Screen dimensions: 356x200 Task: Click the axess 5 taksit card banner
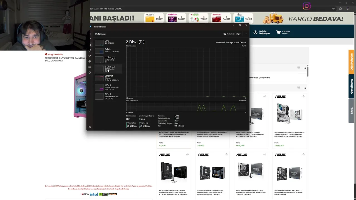pyautogui.click(x=154, y=18)
